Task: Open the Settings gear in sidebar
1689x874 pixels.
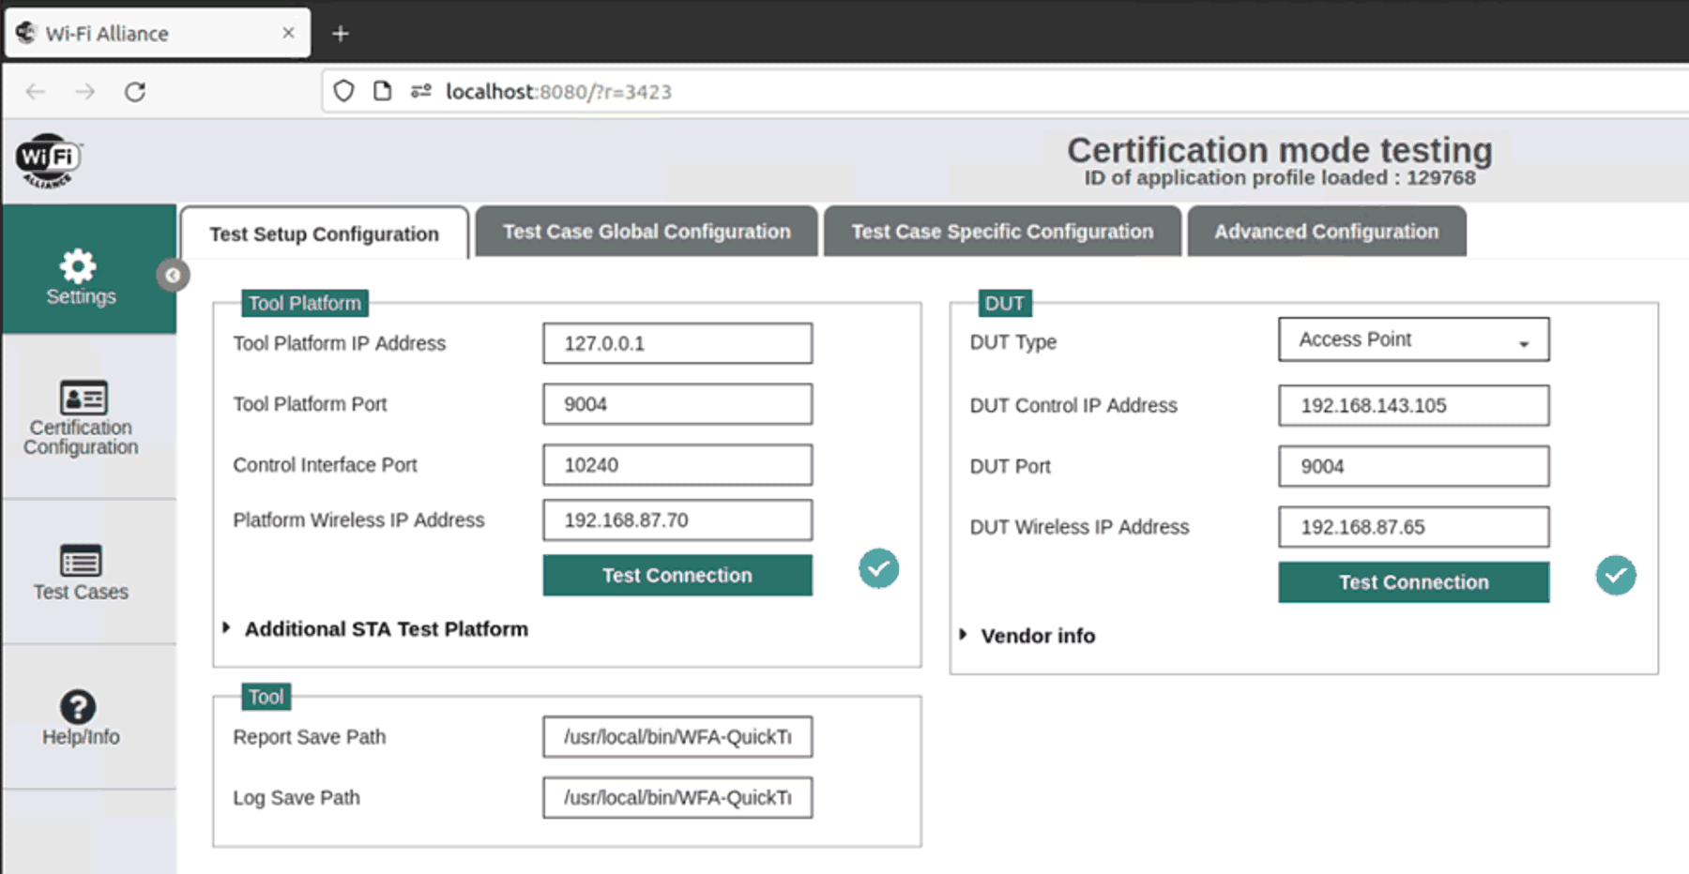Action: 78,267
